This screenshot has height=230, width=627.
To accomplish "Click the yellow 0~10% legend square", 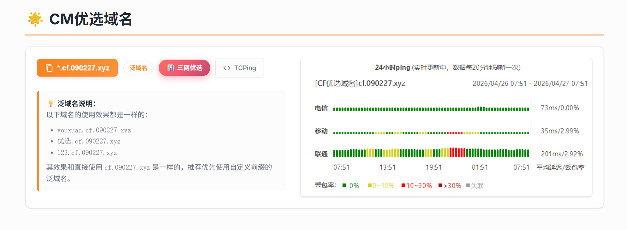I will (x=370, y=185).
